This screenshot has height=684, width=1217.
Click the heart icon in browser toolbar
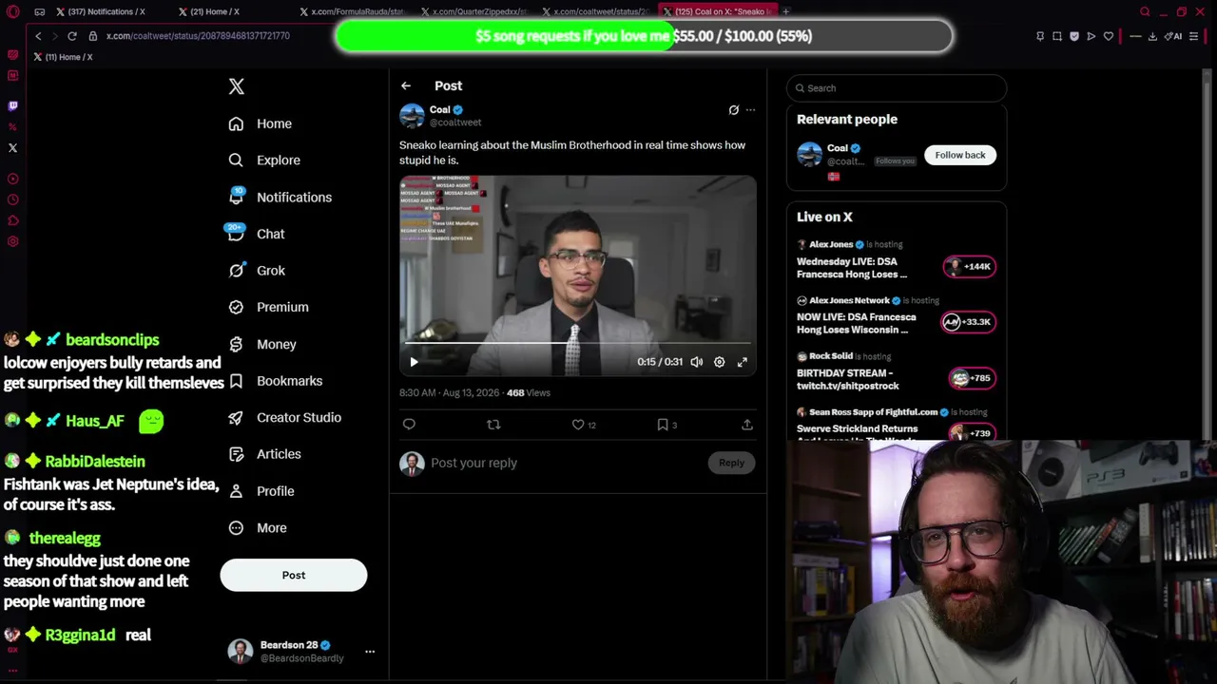[x=1109, y=36]
